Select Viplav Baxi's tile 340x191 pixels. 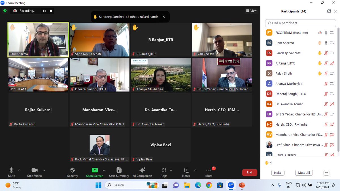click(161, 145)
